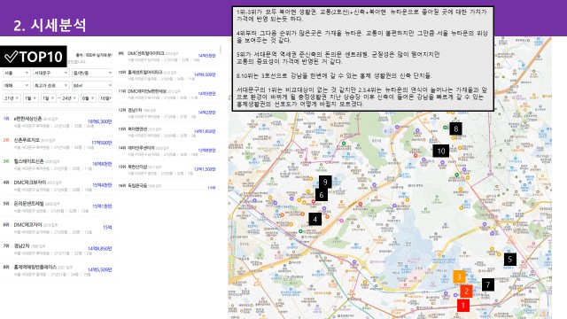This screenshot has height=319, width=567.
Task: Select rank 14 apartment 래미안루센티아
Action: point(141,148)
